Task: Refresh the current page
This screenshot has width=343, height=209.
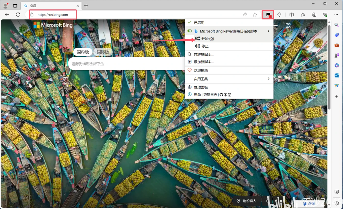Action: (x=18, y=15)
